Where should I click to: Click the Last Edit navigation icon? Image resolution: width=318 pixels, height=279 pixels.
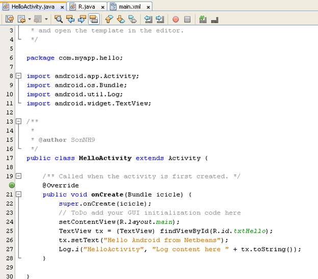tap(10, 19)
